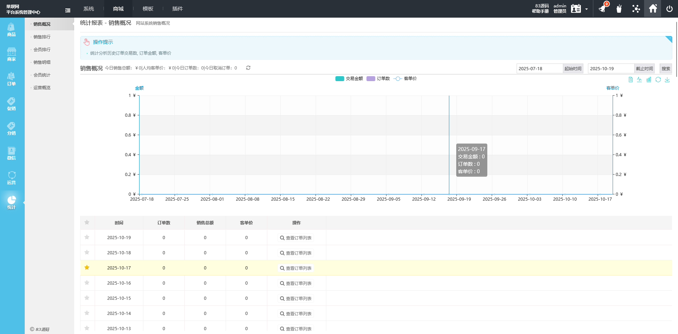Open the admin account dropdown arrow
This screenshot has height=334, width=678.
tap(587, 9)
